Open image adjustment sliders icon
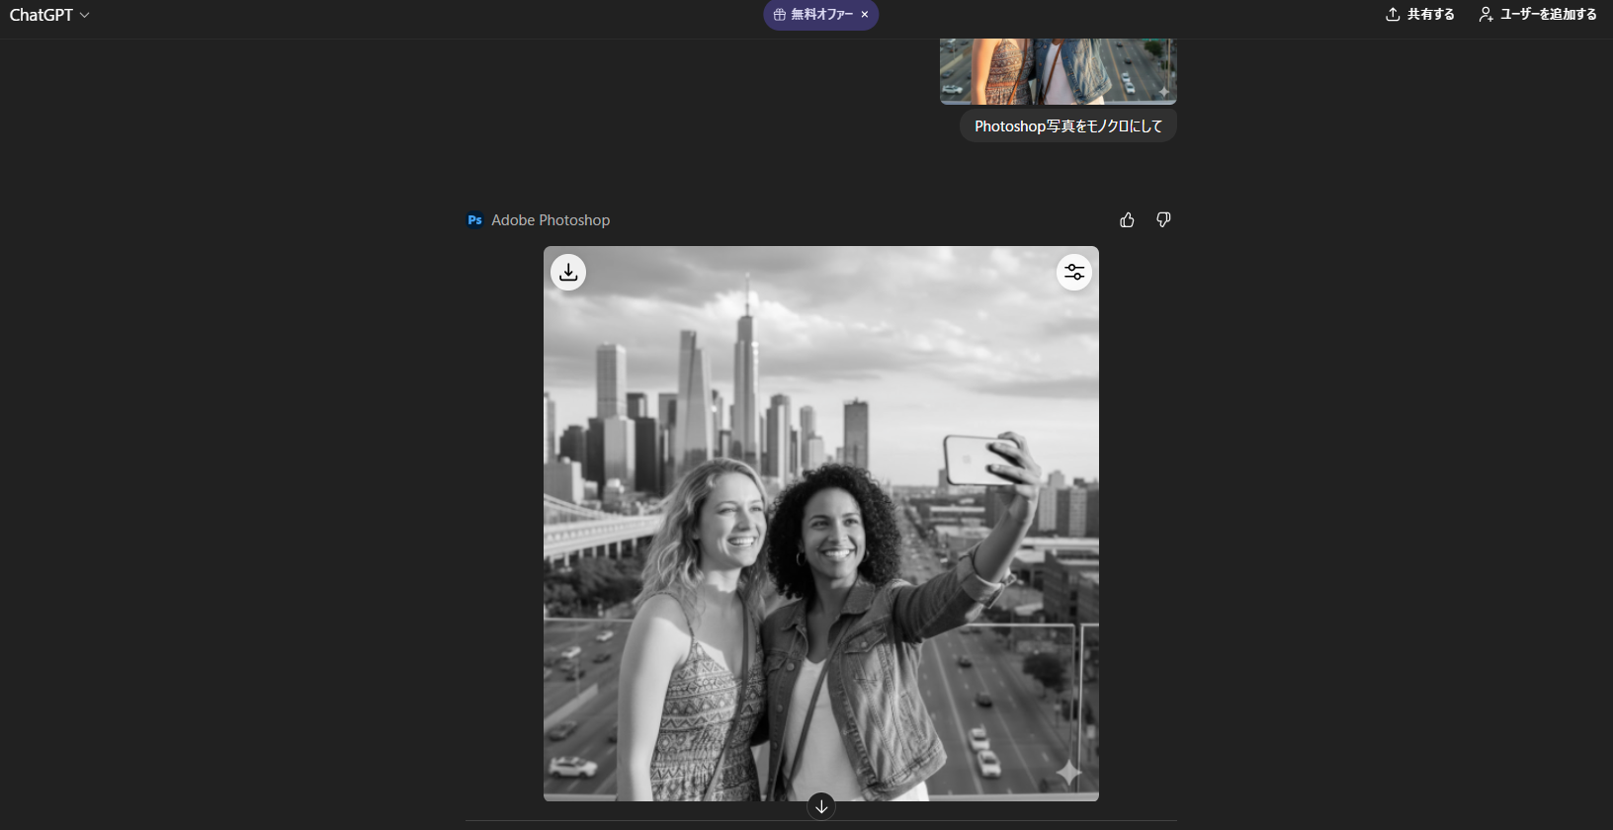This screenshot has width=1613, height=830. [x=1074, y=273]
